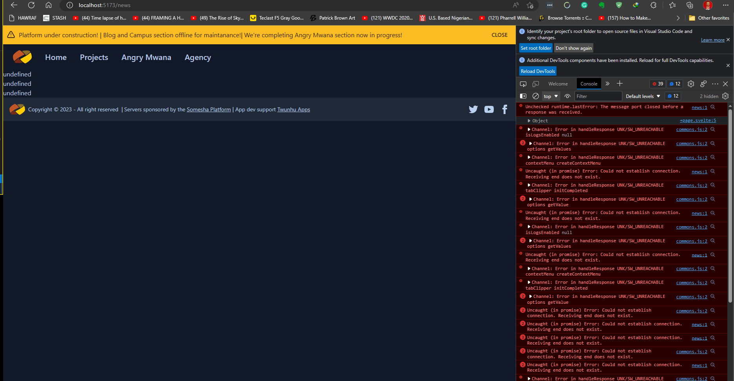Open the HAWRAF bookmark

point(23,18)
